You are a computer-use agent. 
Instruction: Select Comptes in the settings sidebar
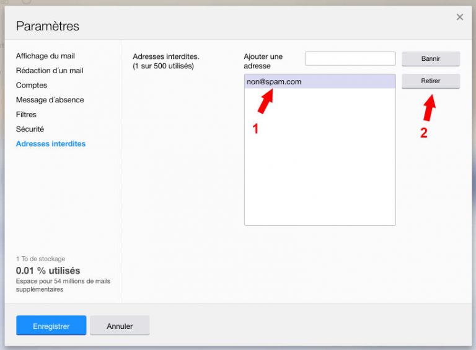[32, 85]
